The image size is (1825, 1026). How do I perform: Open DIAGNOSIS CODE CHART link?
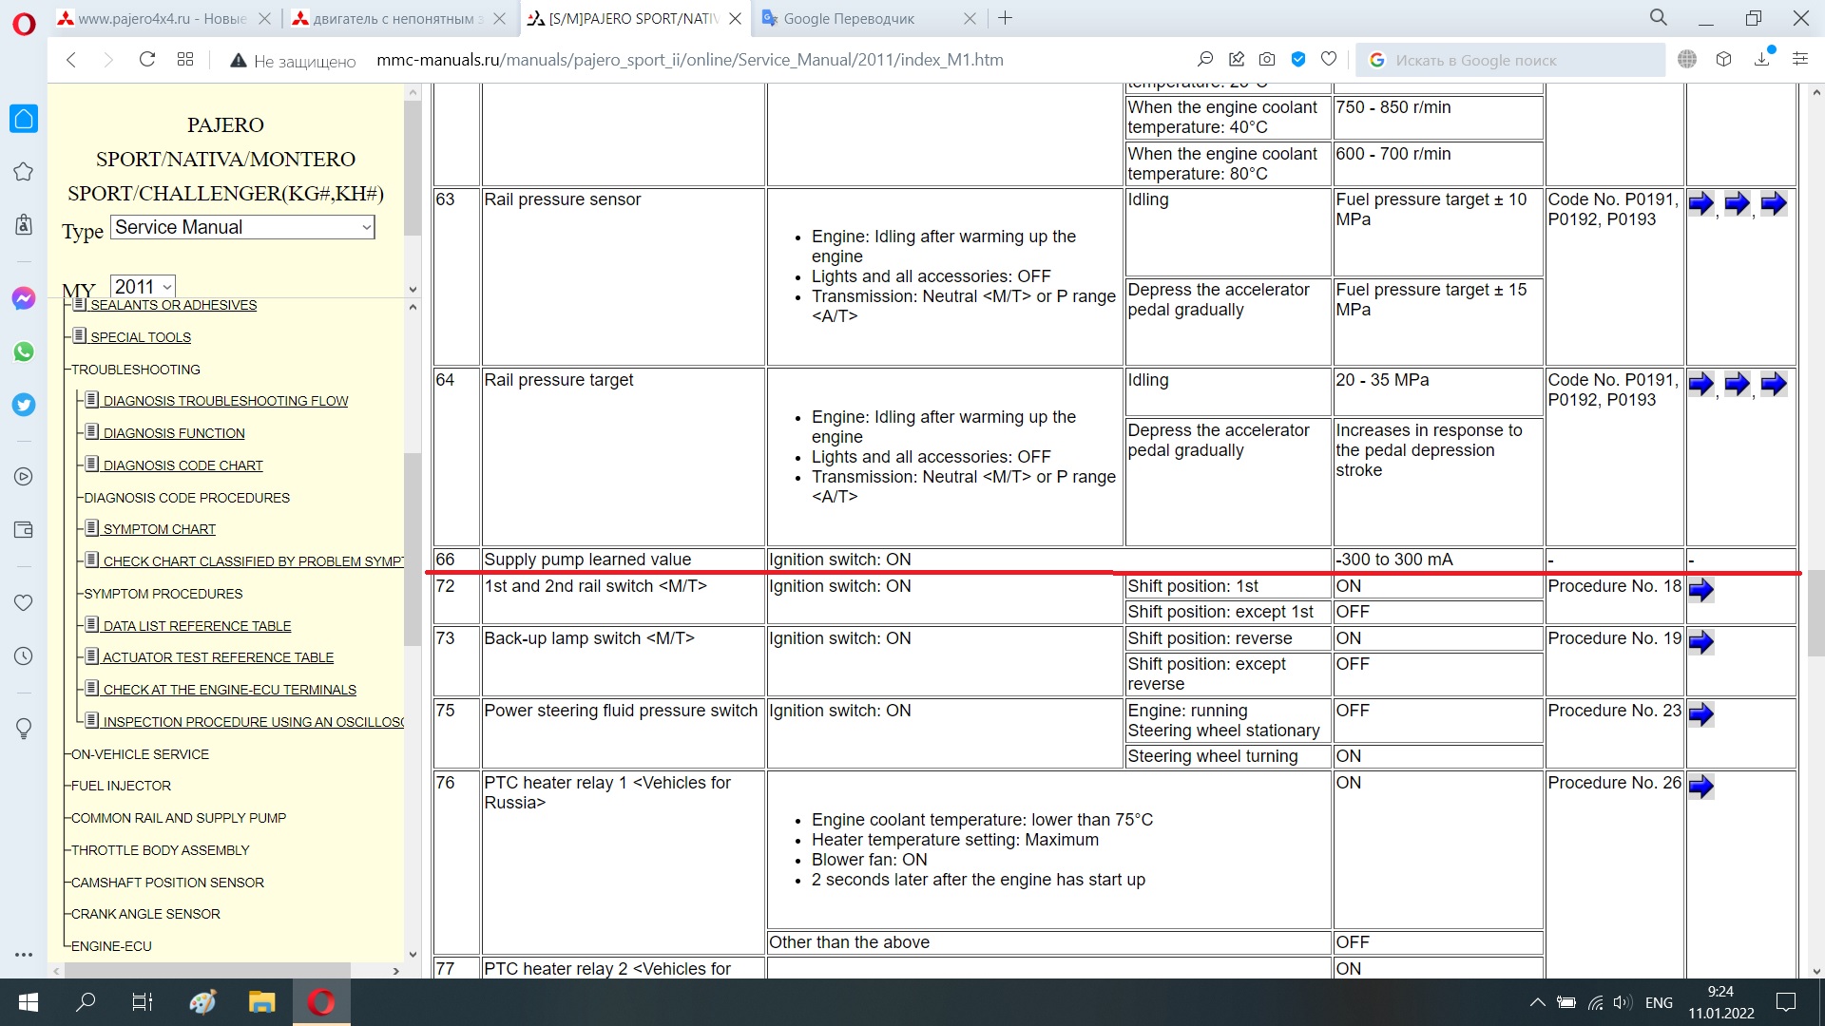[x=182, y=465]
